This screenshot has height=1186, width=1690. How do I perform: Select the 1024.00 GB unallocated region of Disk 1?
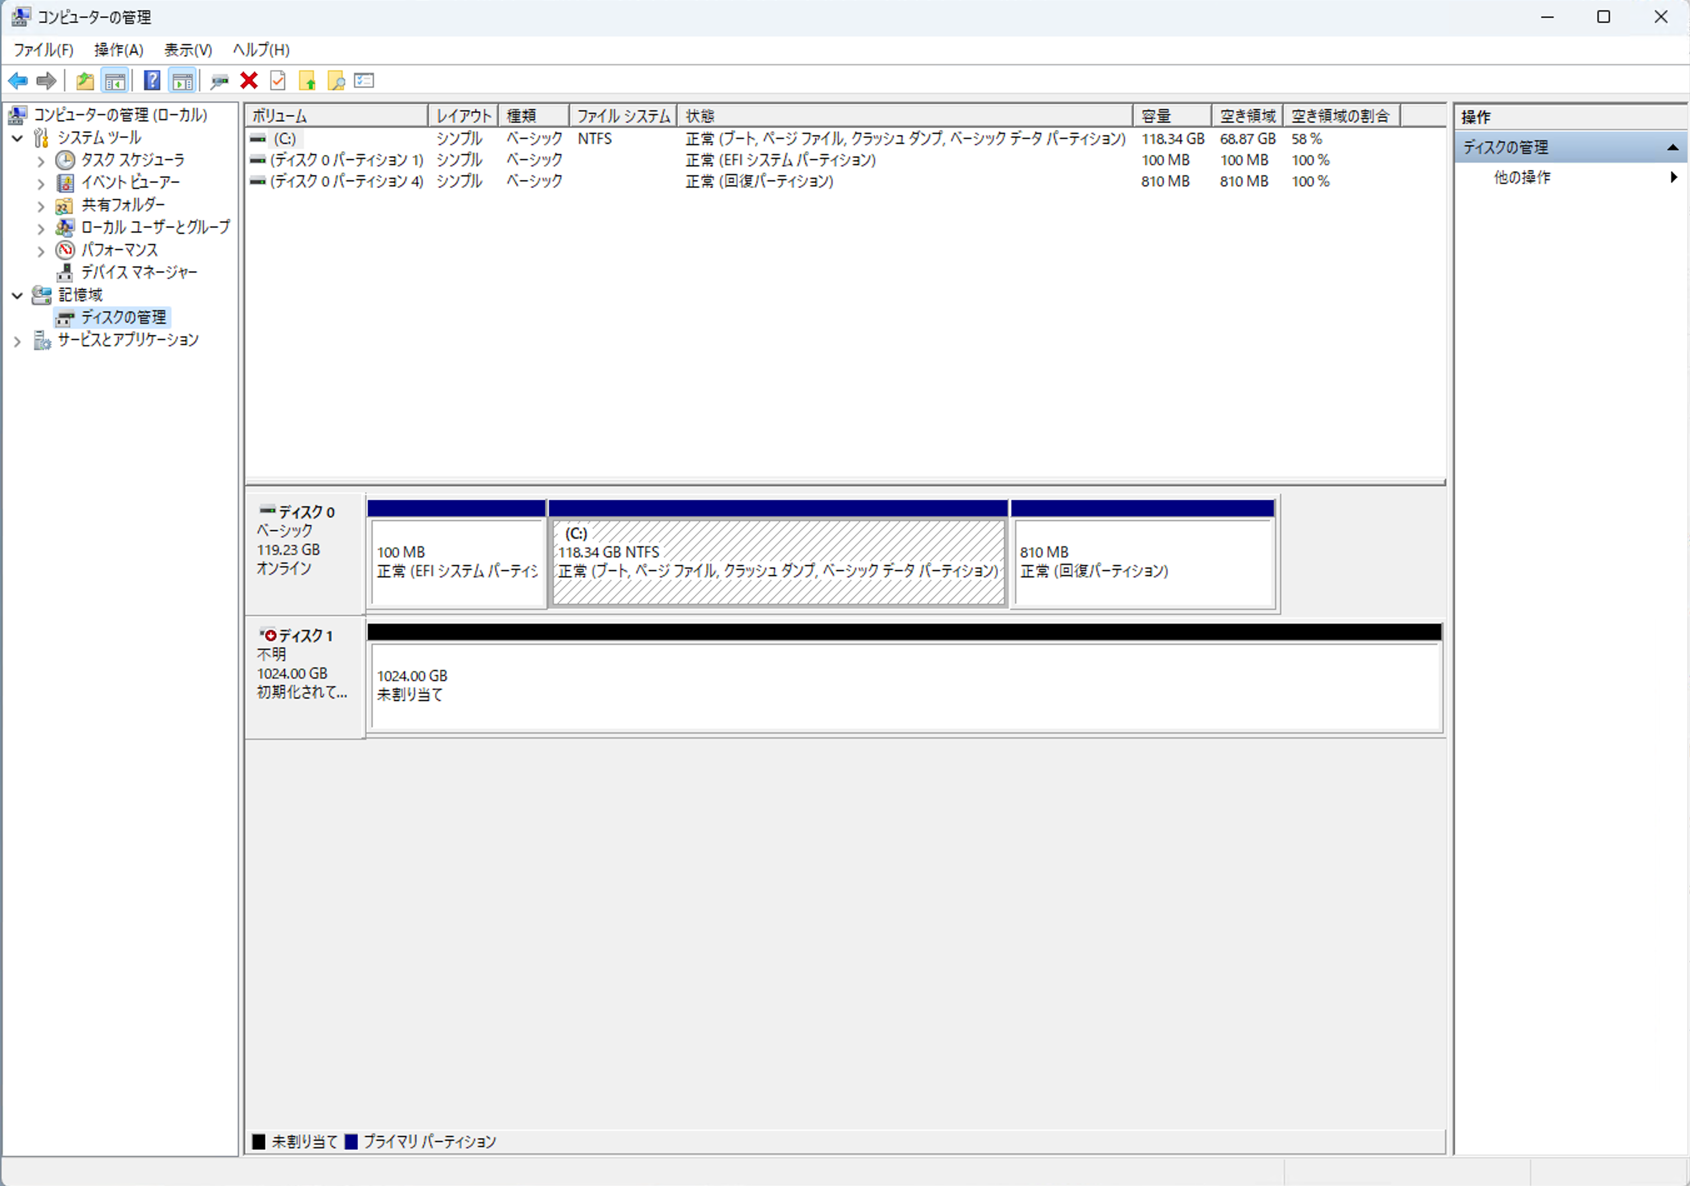(x=904, y=687)
